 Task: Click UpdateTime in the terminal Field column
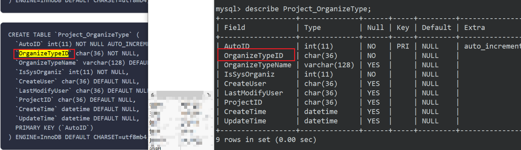tap(245, 121)
